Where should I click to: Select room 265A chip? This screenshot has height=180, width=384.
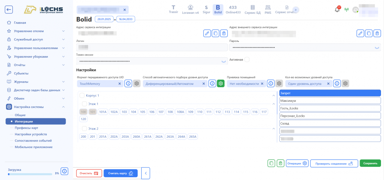pos(193,137)
